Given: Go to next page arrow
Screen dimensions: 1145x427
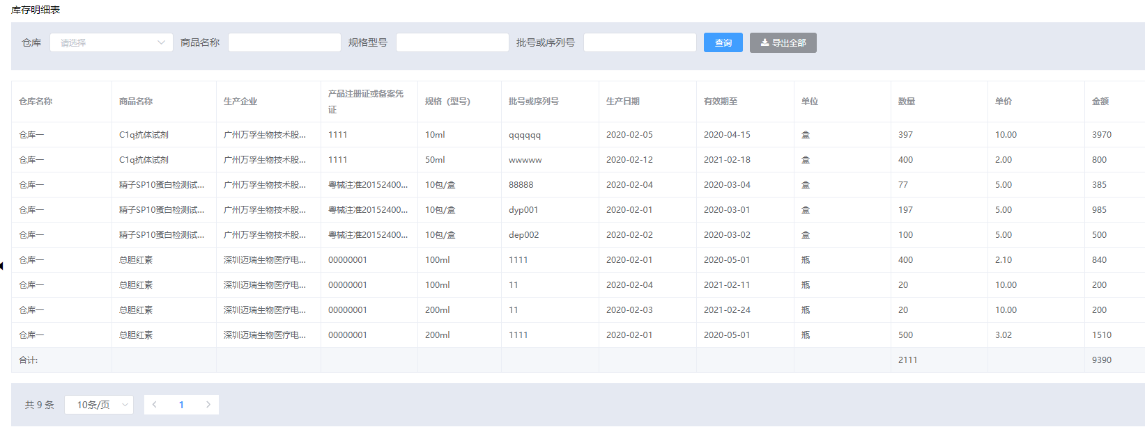Looking at the screenshot, I should 208,405.
